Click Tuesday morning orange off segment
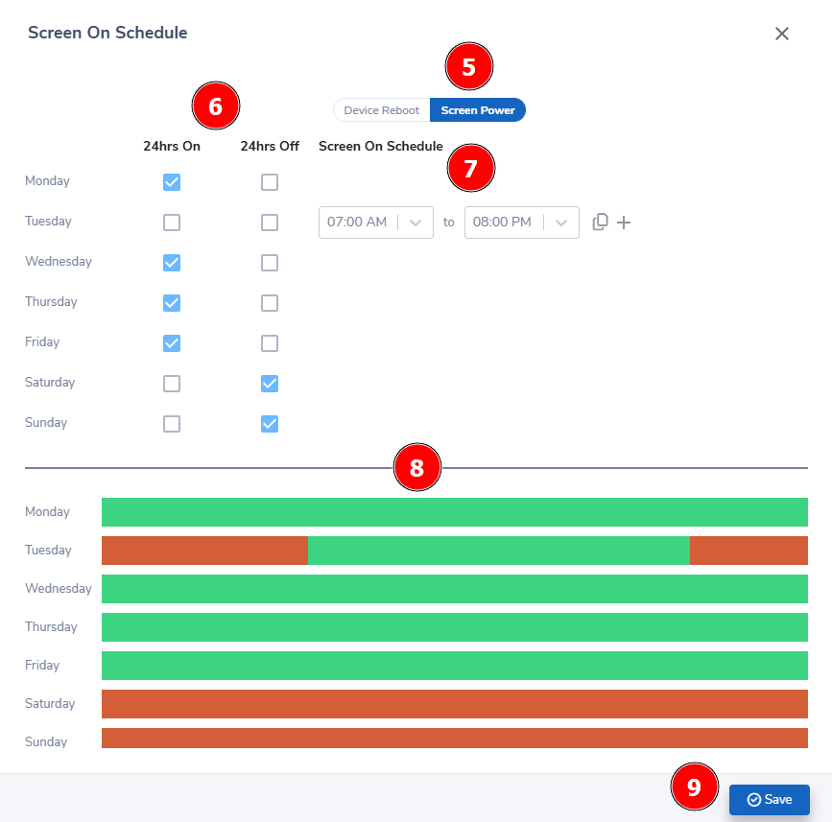Screen dimensions: 832x822 pos(204,551)
